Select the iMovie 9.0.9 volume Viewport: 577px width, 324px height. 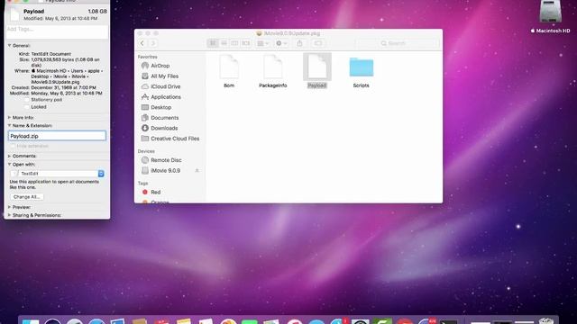click(166, 170)
